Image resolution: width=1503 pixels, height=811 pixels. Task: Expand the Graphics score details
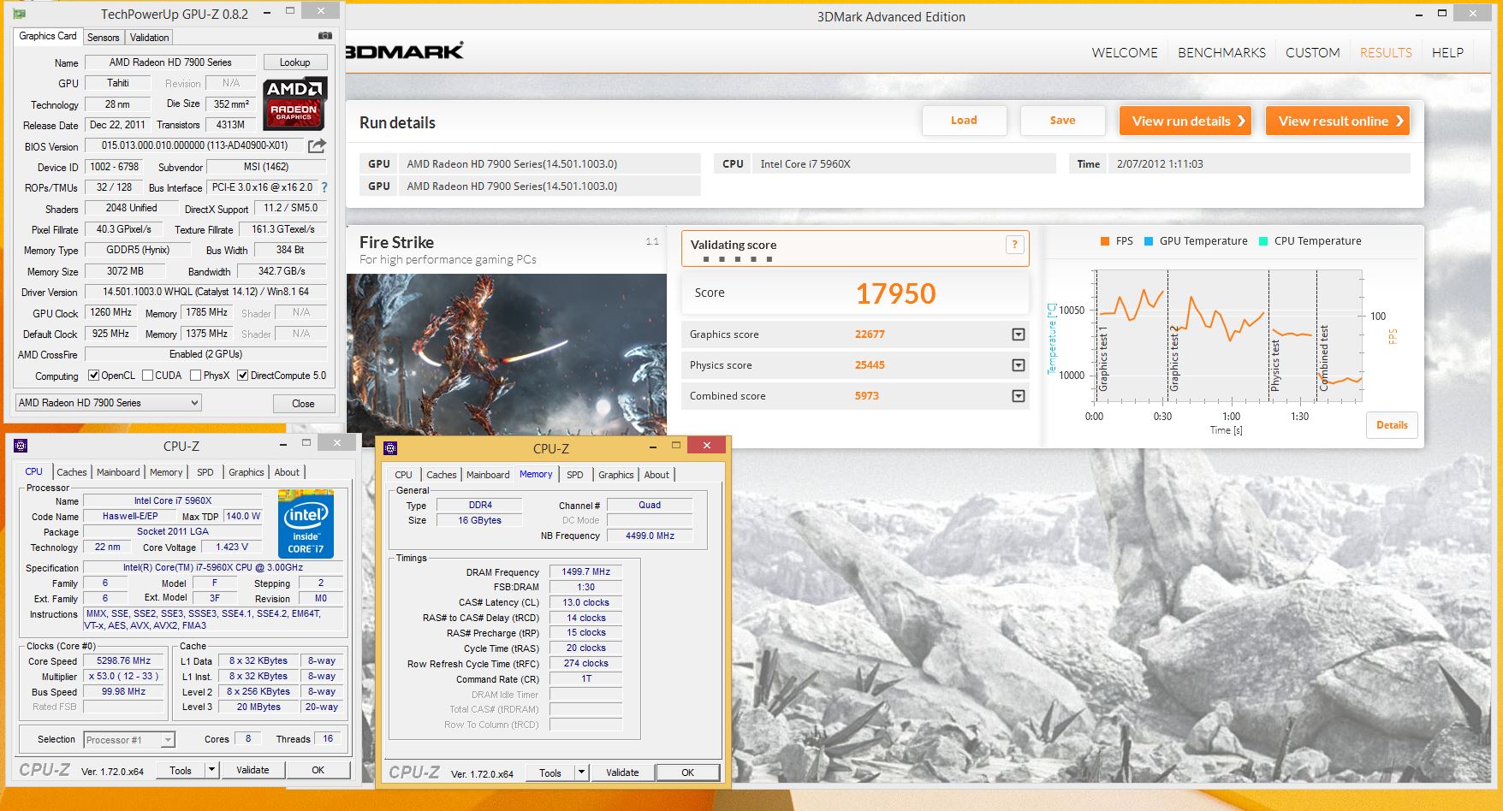(x=1019, y=334)
